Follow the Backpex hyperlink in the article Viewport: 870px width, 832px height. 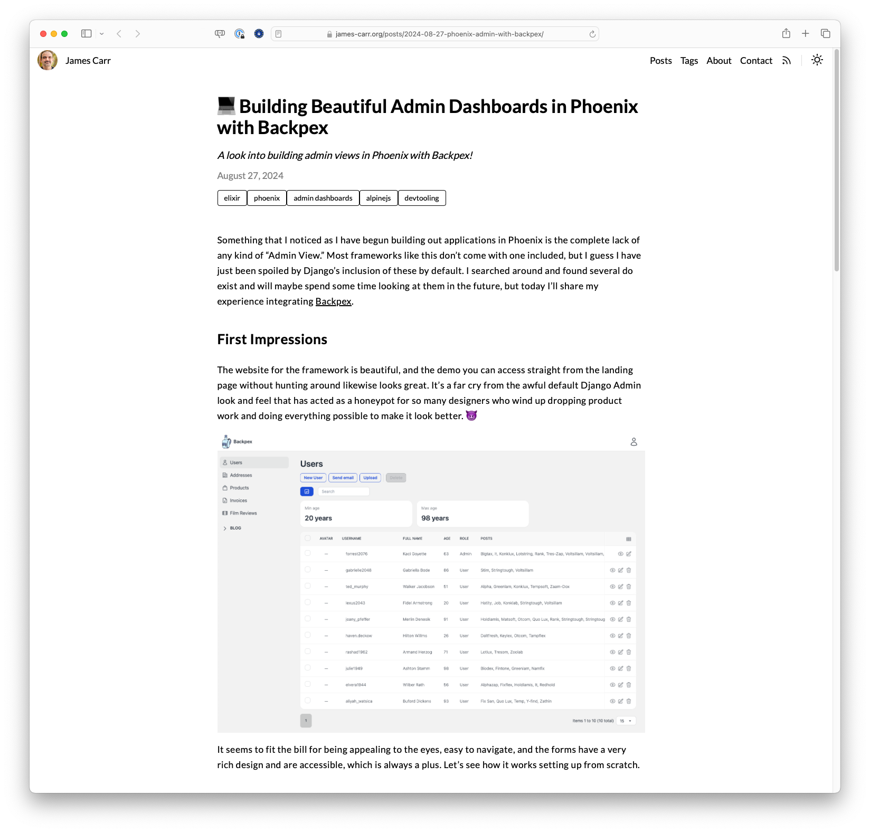(333, 301)
